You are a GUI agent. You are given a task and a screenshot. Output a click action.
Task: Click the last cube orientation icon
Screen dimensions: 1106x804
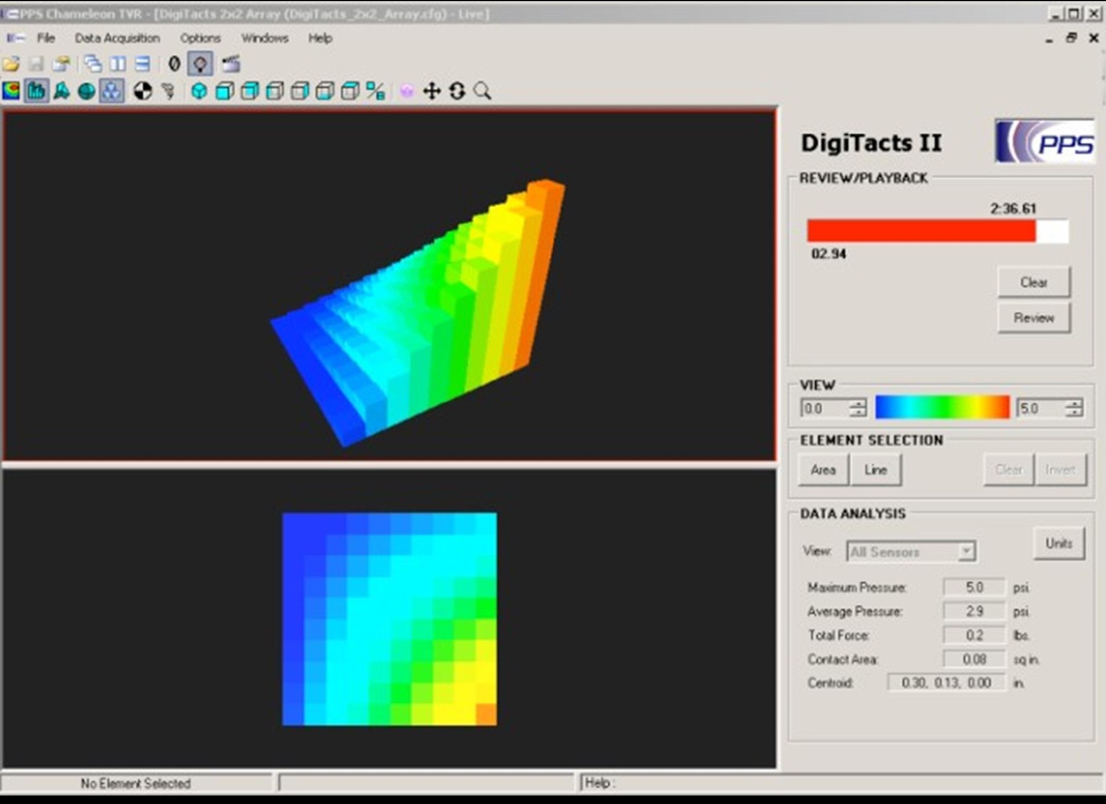click(x=350, y=91)
